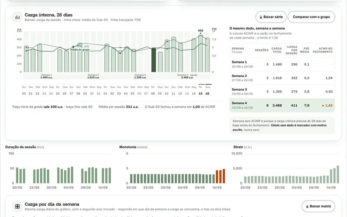347x217 pixels.
Task: Click the PSE média value 6,5
Action: 307,78
